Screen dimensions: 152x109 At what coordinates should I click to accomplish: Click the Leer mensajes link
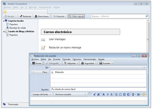pos(57,39)
